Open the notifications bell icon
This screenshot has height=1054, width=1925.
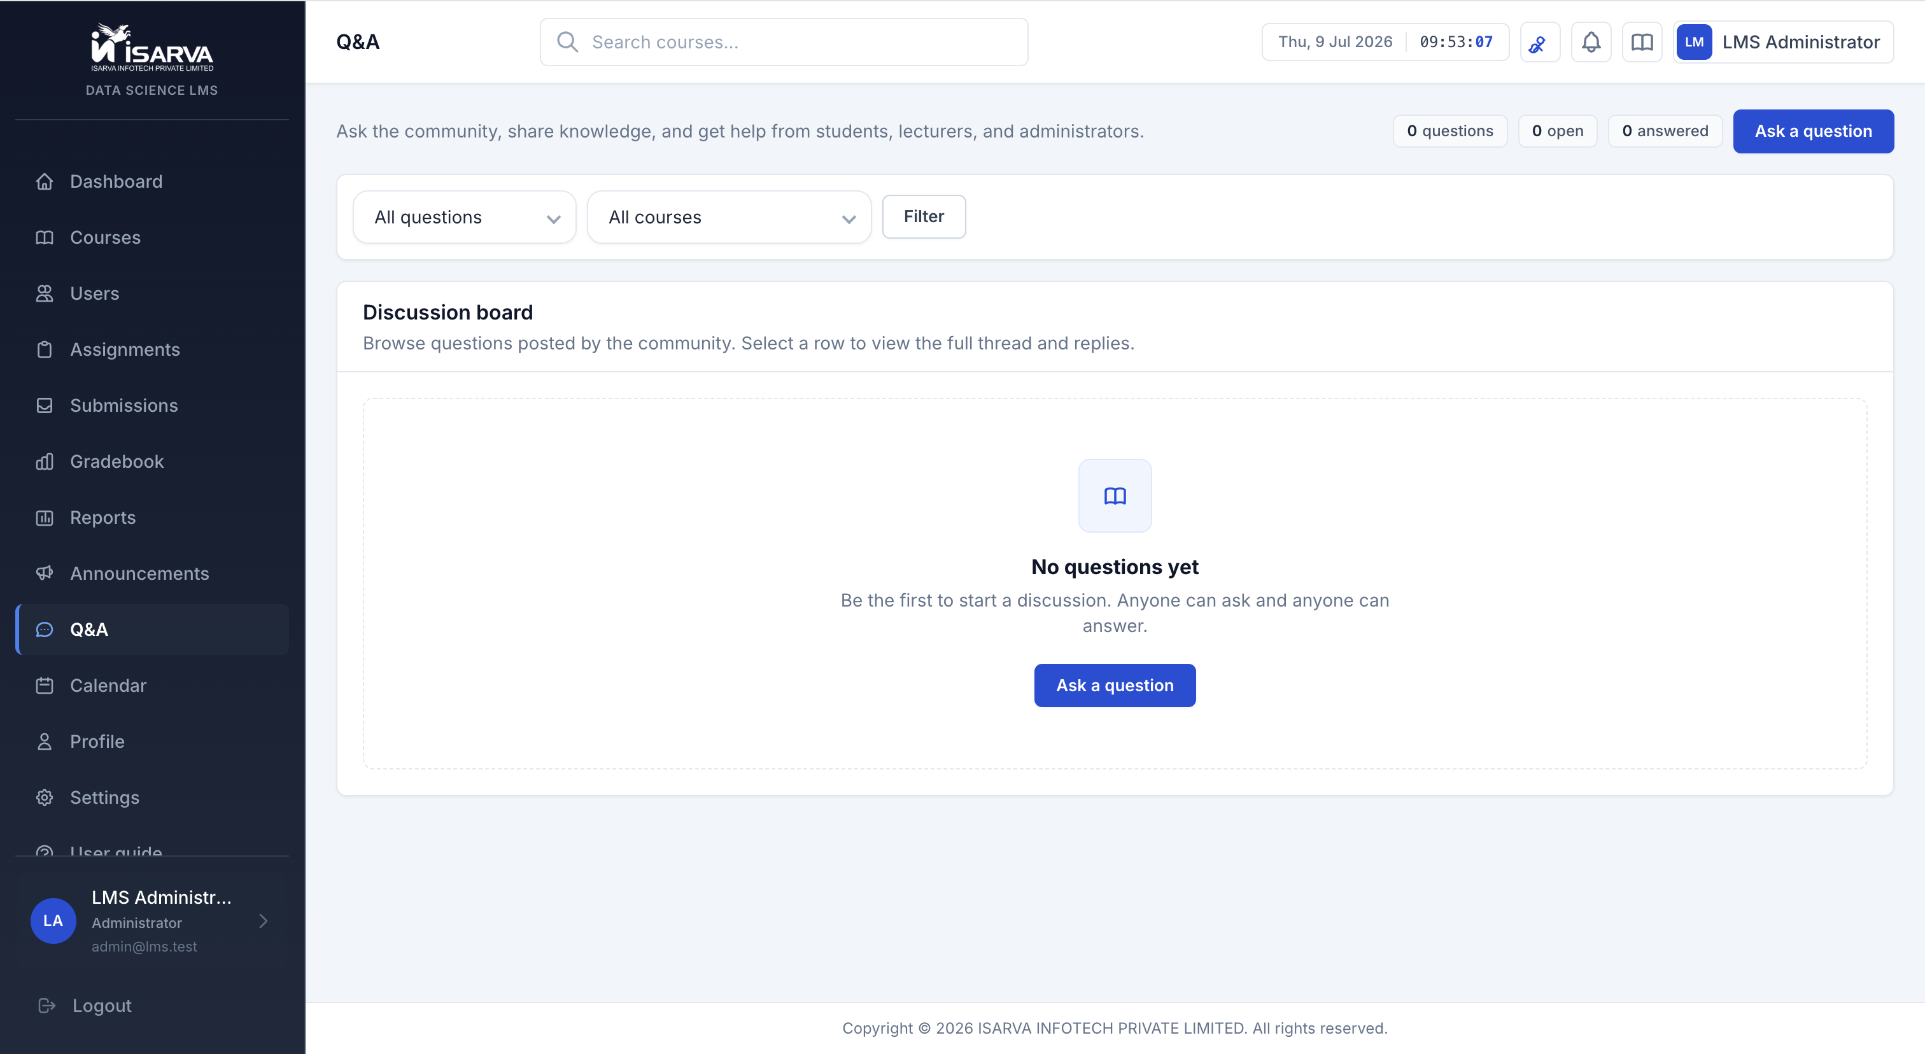click(1591, 42)
